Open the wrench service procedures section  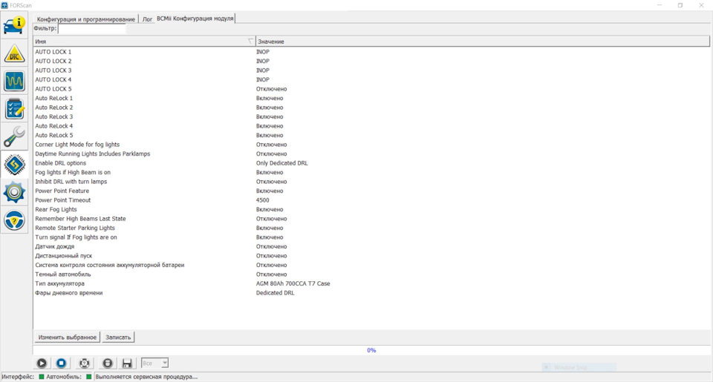(x=14, y=136)
